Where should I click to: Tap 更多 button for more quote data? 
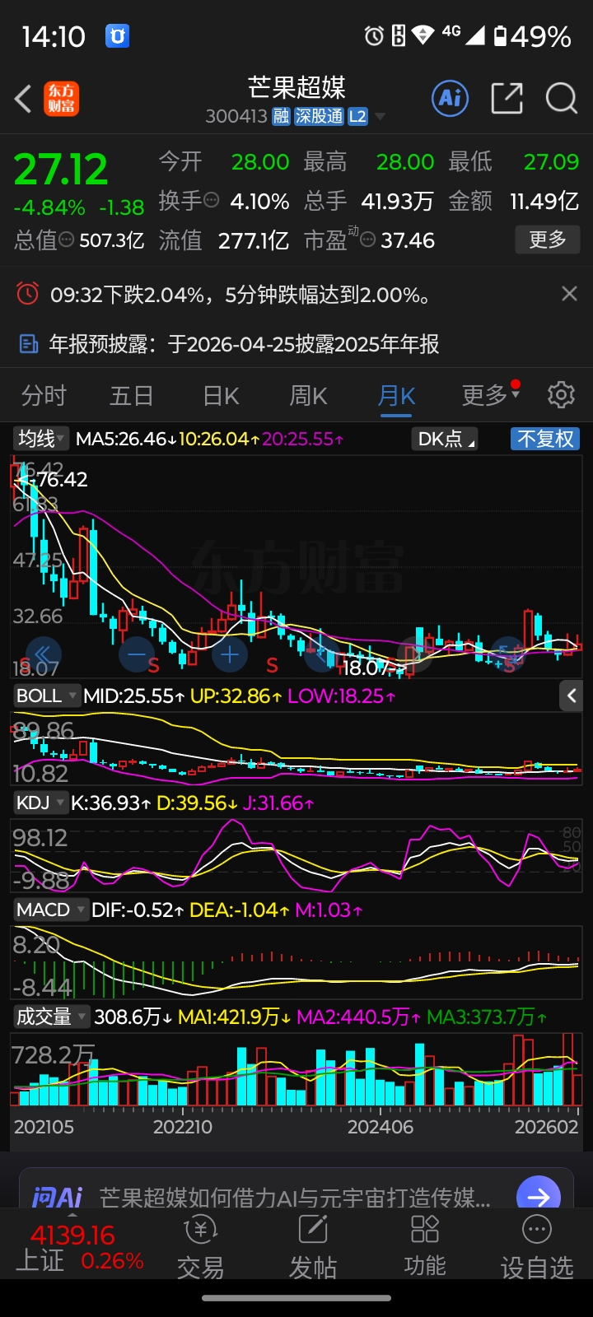(x=548, y=240)
